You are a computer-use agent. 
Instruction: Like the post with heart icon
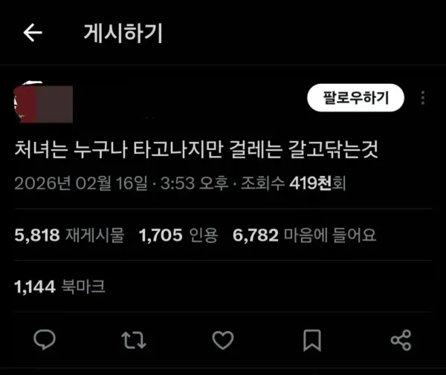tap(223, 340)
